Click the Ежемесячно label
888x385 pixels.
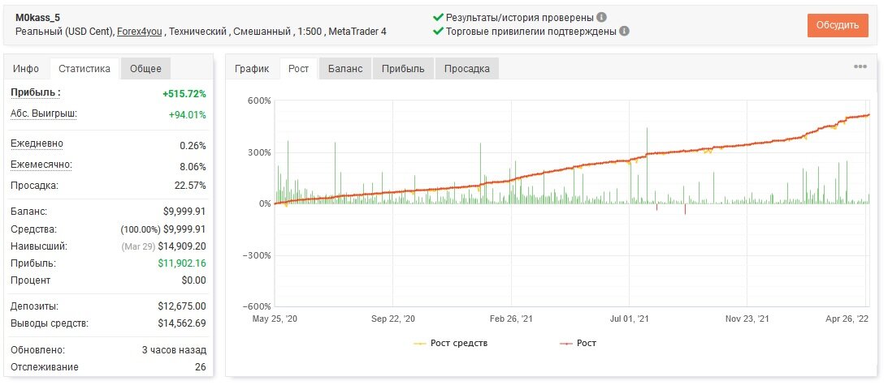(41, 165)
